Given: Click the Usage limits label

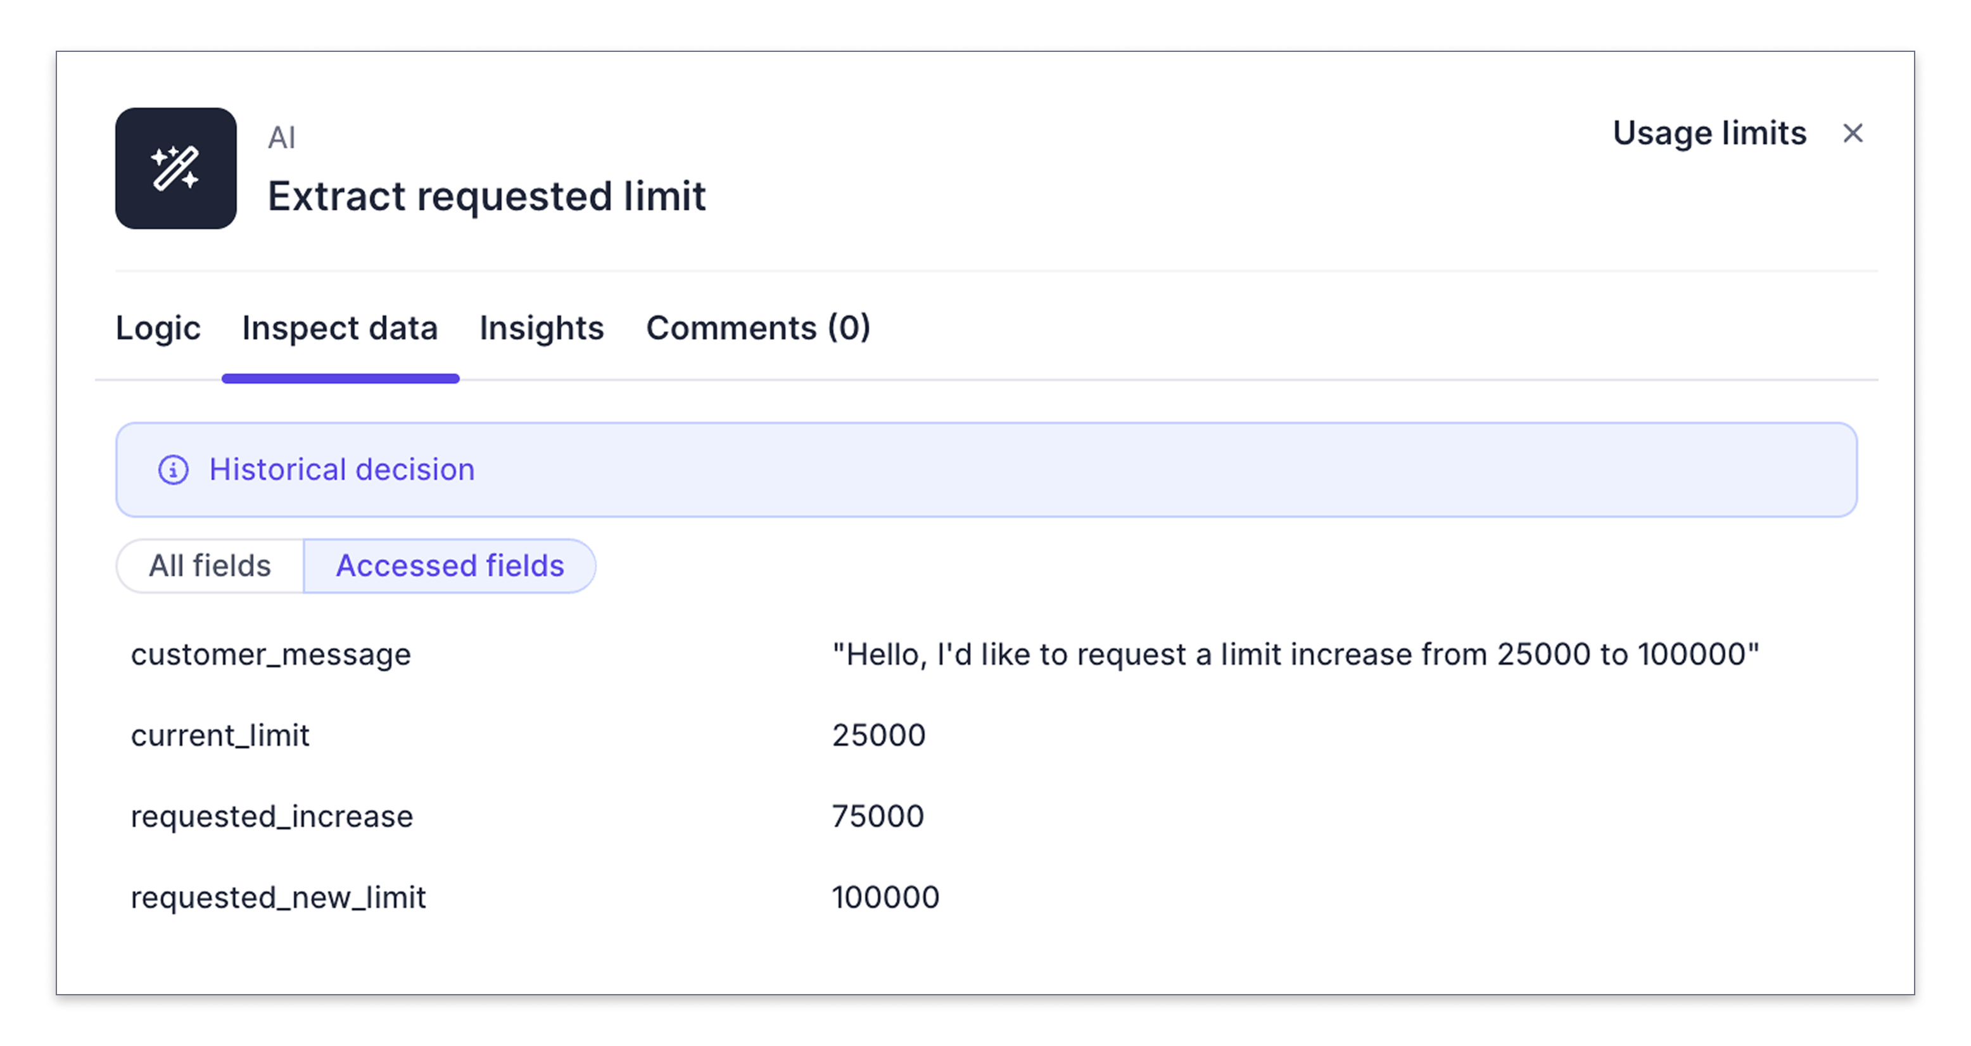Looking at the screenshot, I should 1709,133.
